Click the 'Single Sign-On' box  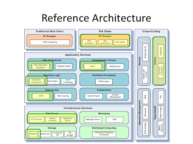145,52
